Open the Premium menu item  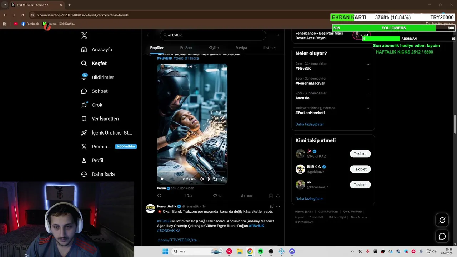(x=109, y=146)
